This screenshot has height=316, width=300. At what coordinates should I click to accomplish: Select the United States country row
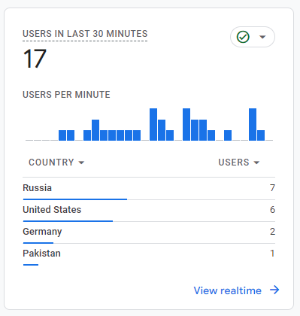coord(149,211)
